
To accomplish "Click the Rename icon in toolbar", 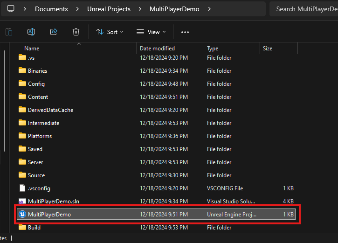I will (31, 32).
